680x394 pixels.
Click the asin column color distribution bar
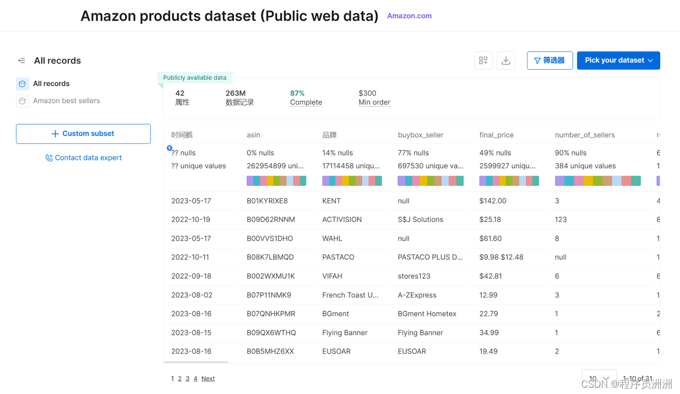pos(276,181)
